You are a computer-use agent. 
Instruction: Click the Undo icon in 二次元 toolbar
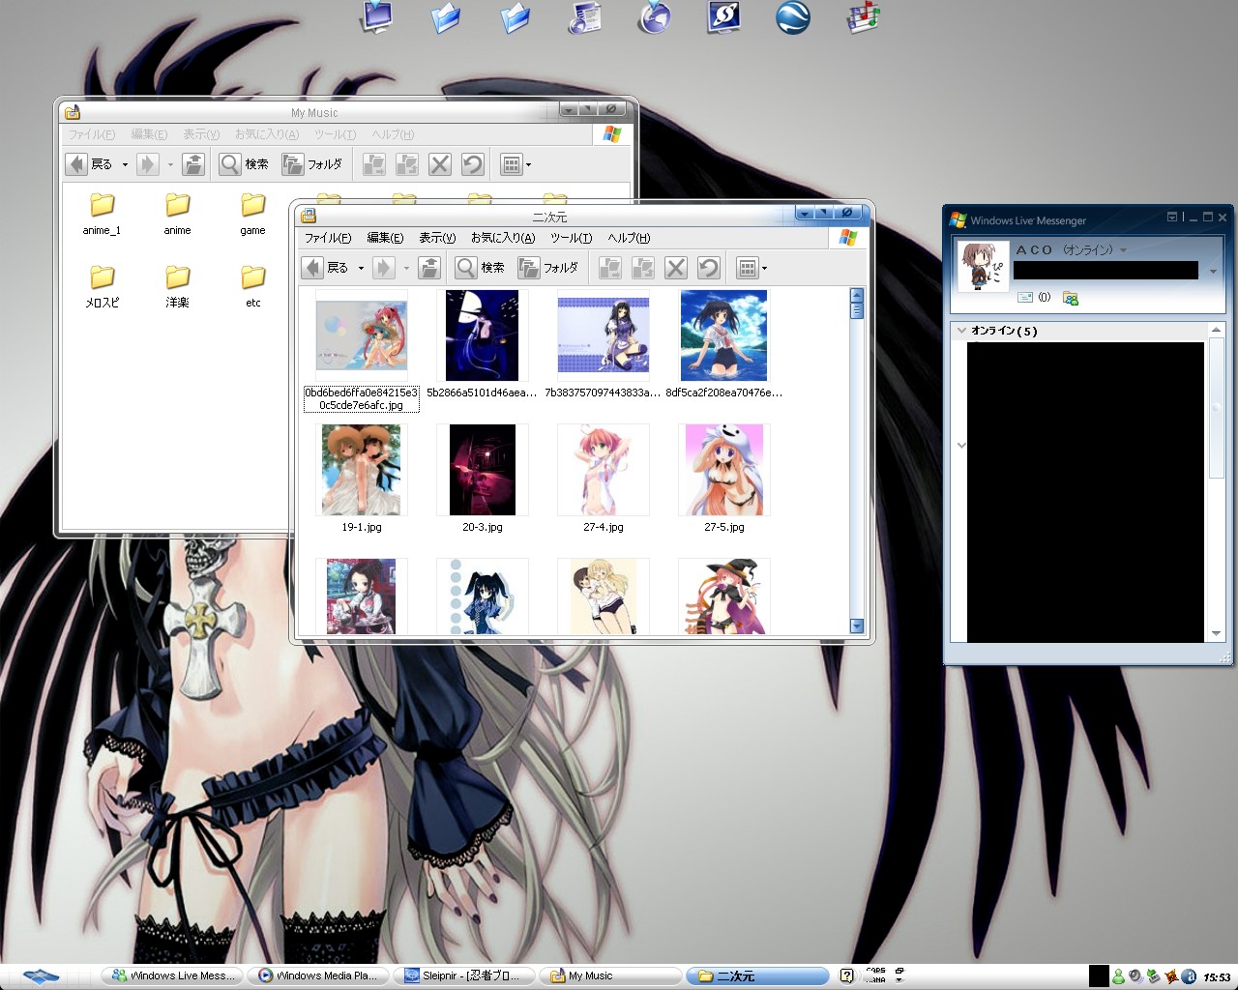[709, 268]
